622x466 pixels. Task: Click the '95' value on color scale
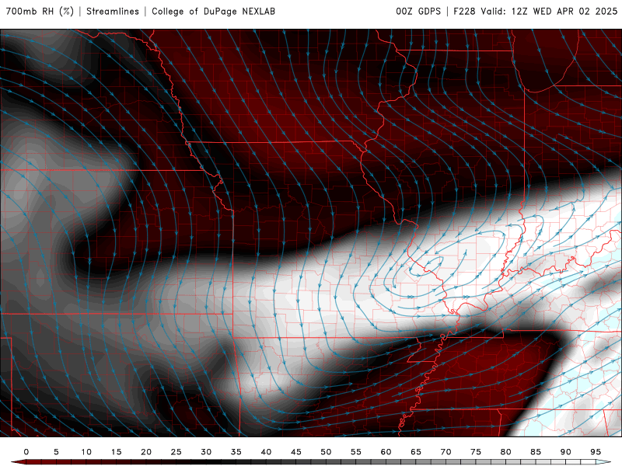click(x=596, y=452)
